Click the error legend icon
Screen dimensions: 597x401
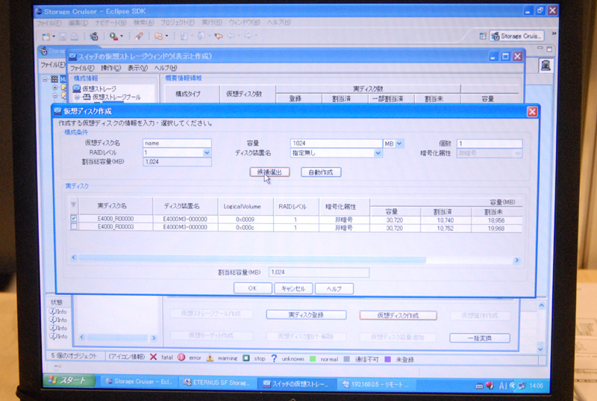[x=181, y=357]
